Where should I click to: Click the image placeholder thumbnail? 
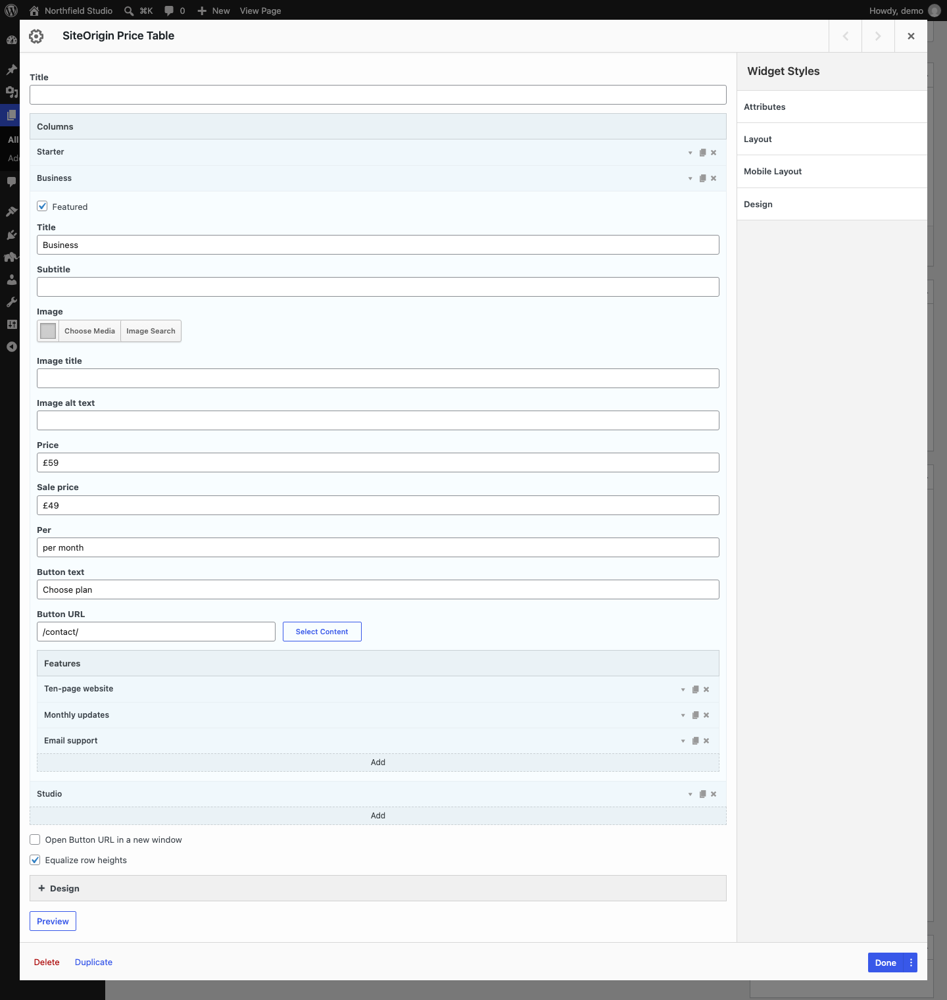[48, 331]
